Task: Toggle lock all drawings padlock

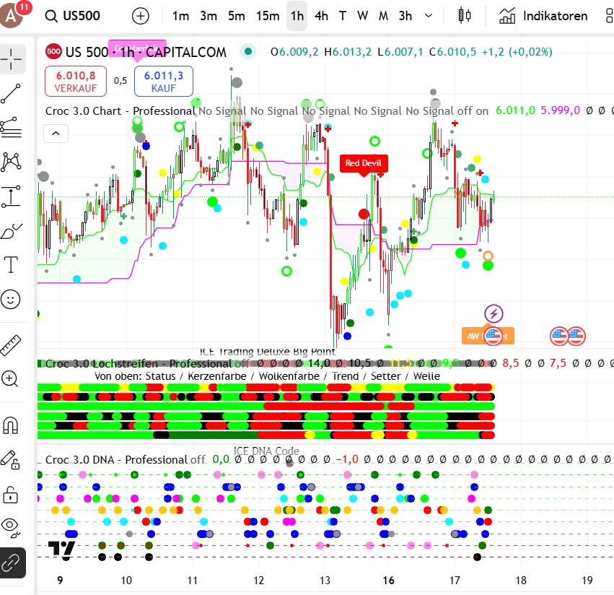Action: (12, 495)
